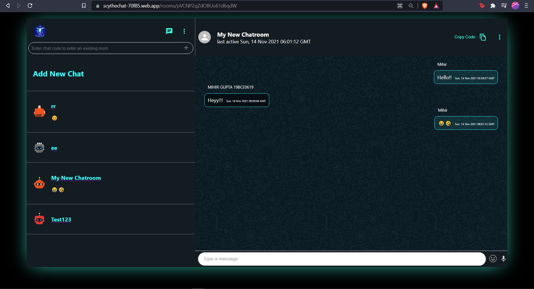Click the chat code entry field
The width and height of the screenshot is (534, 289).
(106, 48)
